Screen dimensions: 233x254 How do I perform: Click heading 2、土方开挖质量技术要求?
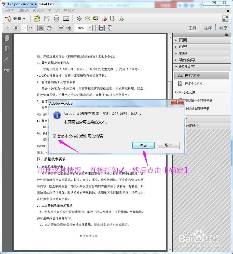click(54, 206)
